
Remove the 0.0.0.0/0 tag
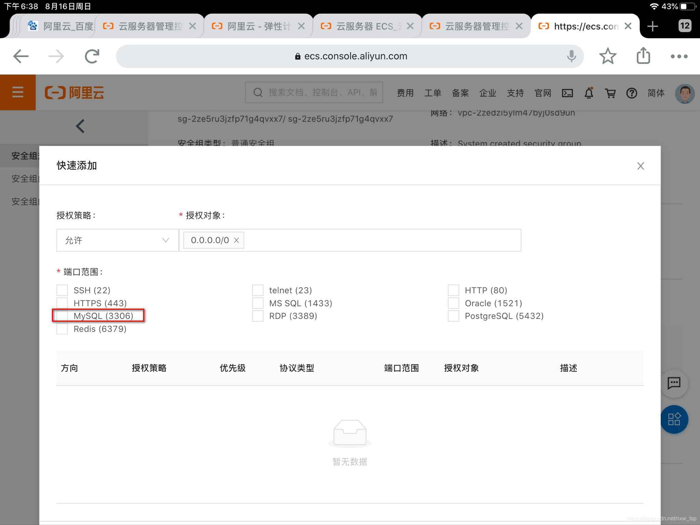click(x=236, y=240)
